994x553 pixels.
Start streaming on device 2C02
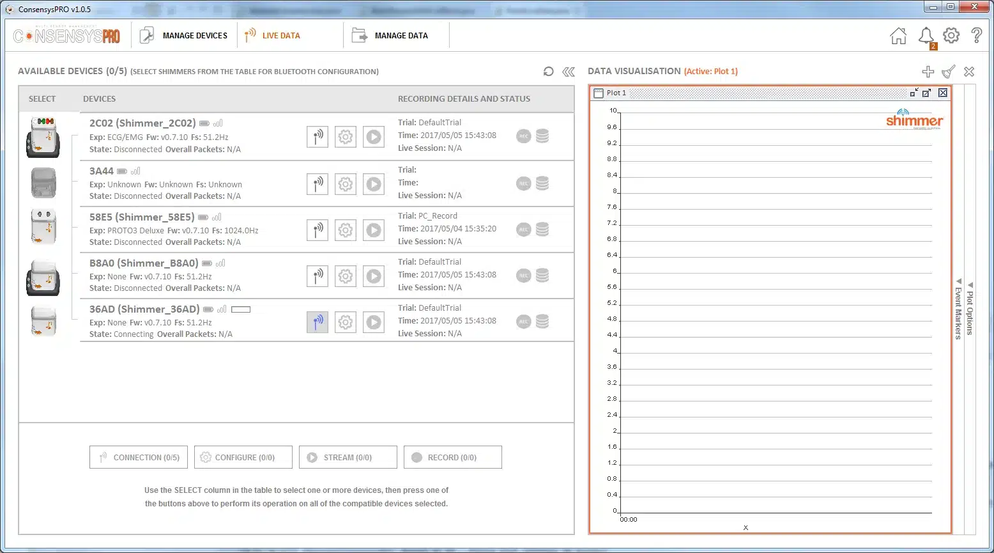tap(374, 137)
